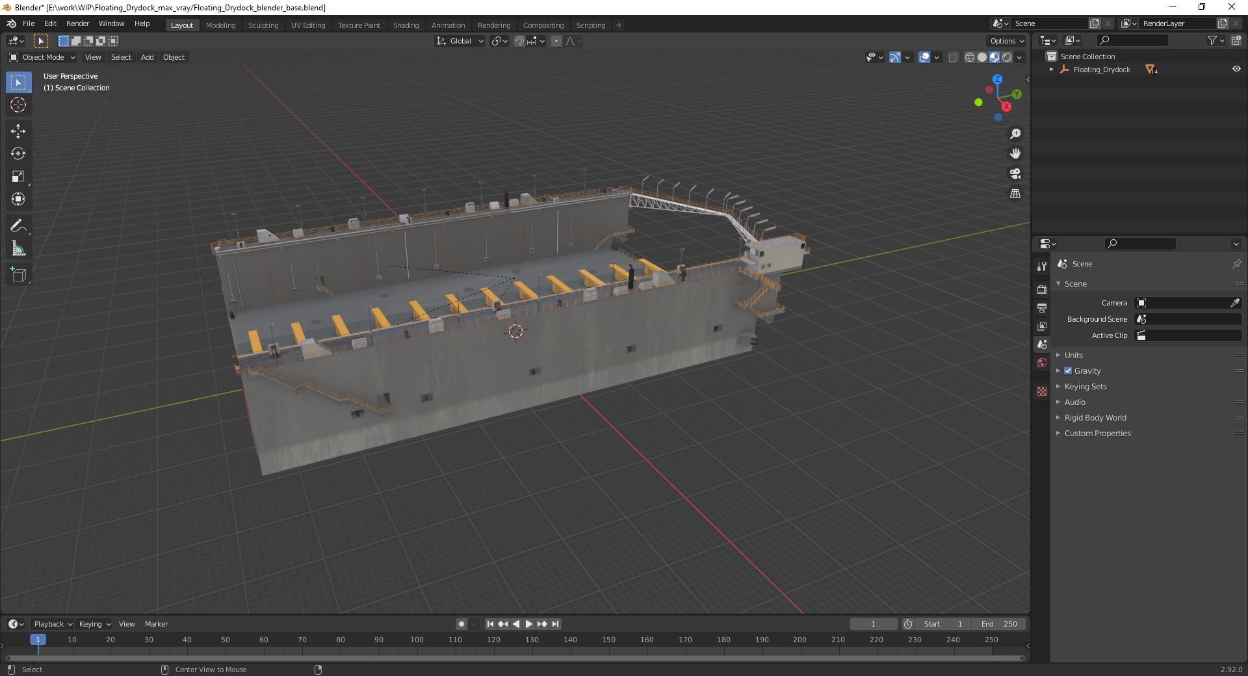Click the Blender logo menu icon

point(11,23)
